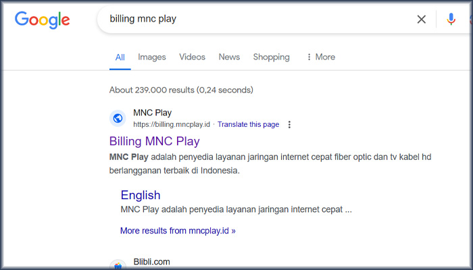Focus the search field containing billing mnc play

tap(259, 19)
